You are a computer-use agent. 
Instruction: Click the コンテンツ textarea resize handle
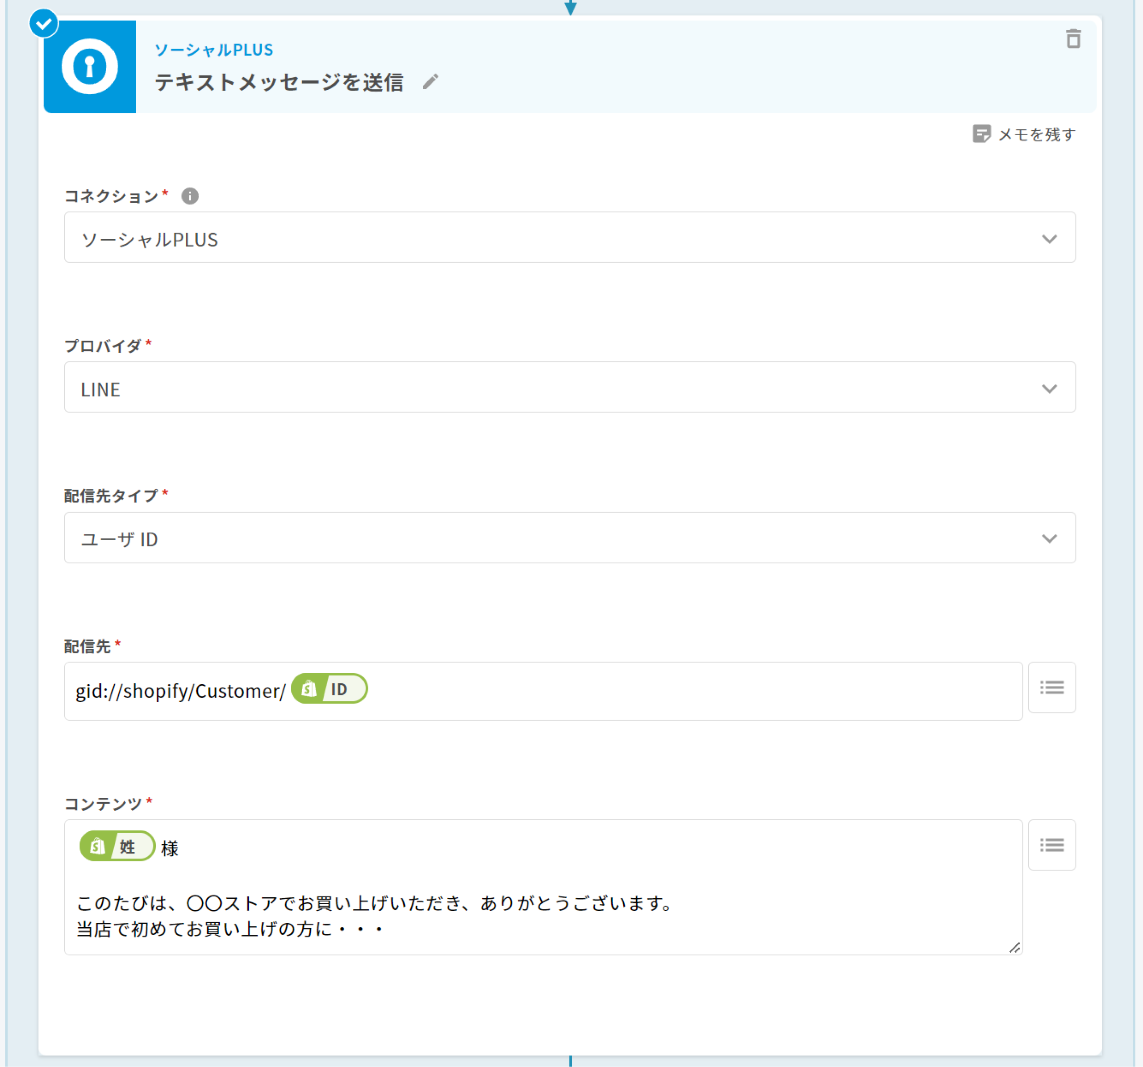click(1015, 947)
